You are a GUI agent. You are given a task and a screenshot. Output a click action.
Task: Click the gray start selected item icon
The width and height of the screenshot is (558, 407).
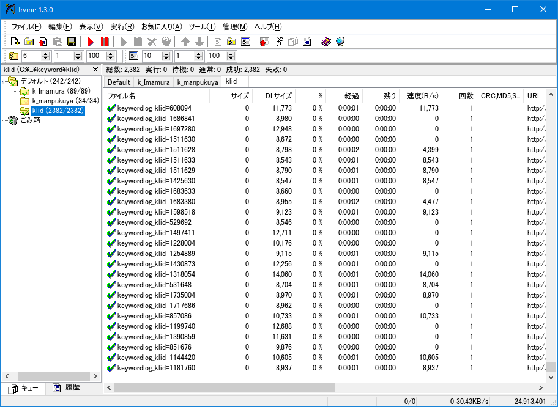coord(124,42)
